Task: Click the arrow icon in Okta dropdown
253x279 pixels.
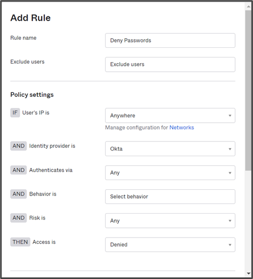Action: coord(230,149)
